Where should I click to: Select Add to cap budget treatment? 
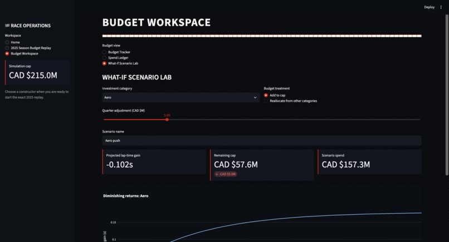click(x=275, y=95)
